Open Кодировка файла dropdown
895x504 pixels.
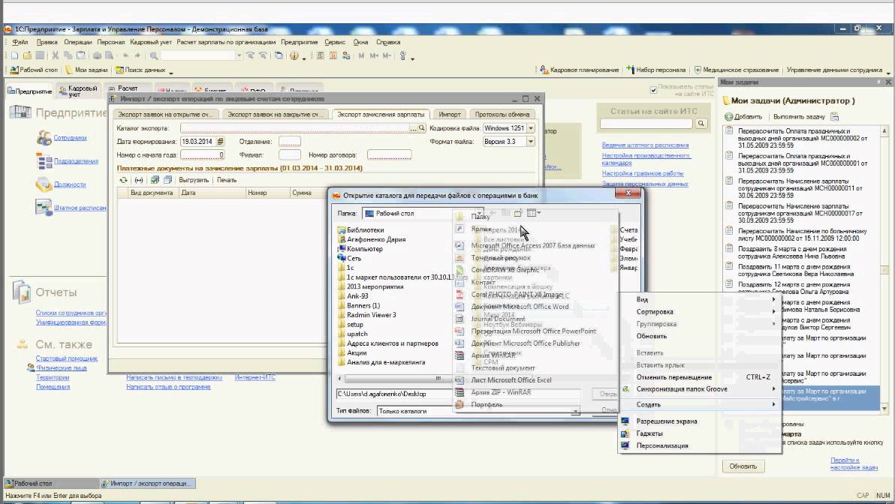tap(531, 128)
